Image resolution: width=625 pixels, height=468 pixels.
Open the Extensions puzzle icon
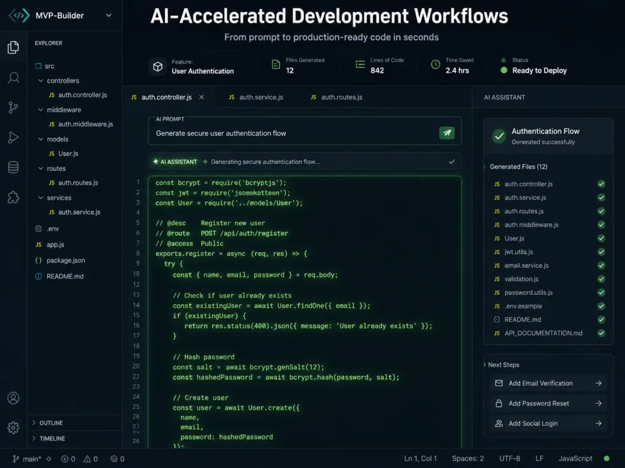pyautogui.click(x=13, y=197)
